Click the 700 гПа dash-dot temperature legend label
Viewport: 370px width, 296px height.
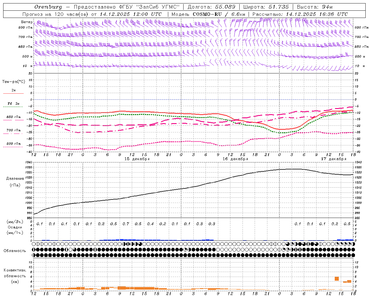click(x=14, y=130)
